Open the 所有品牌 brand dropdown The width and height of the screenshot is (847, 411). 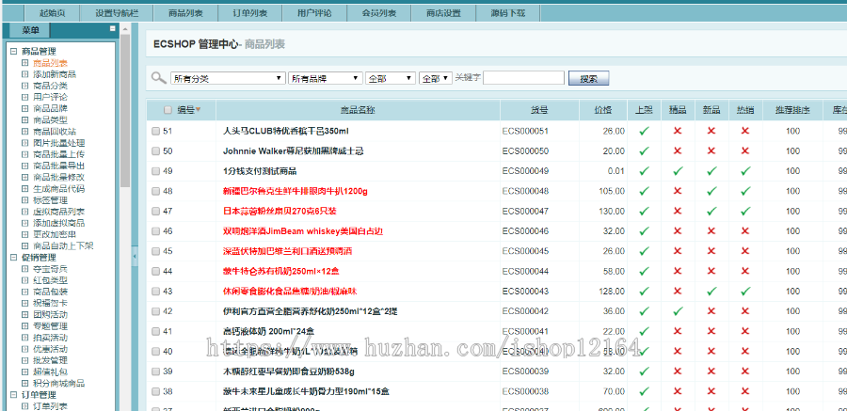pos(326,78)
